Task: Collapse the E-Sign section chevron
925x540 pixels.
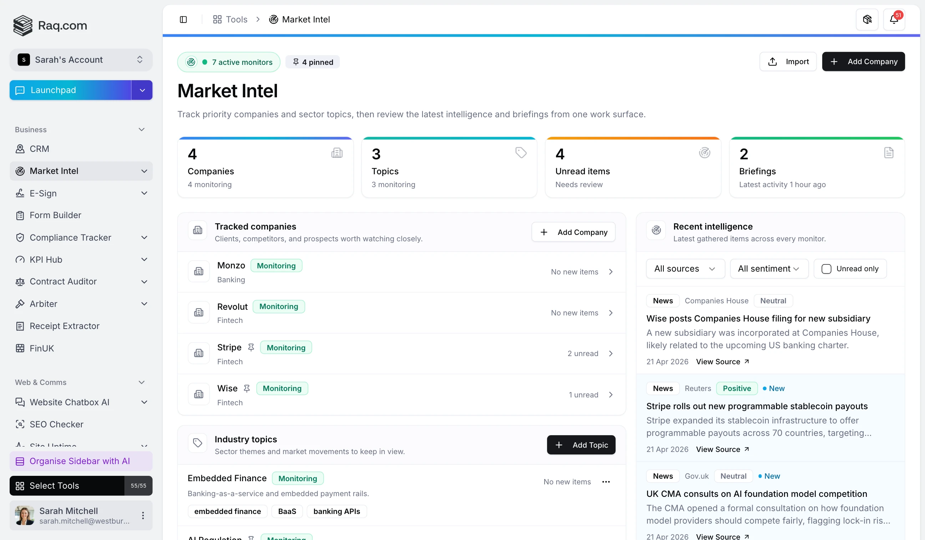Action: click(x=144, y=193)
